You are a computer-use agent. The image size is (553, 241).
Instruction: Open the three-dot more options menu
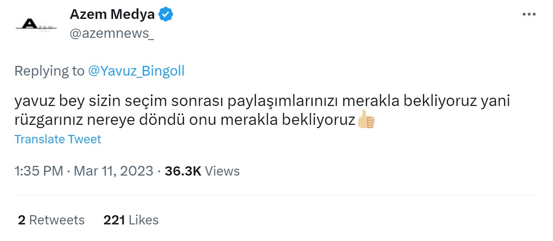pyautogui.click(x=529, y=15)
